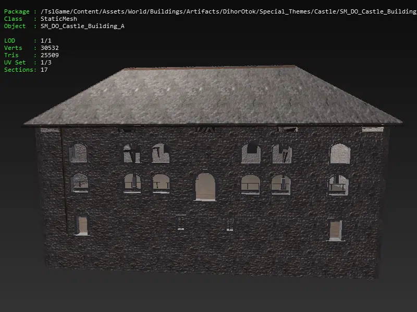Screen dimensions: 417x312
Task: Click the small ground-floor window right of center
Action: coord(230,224)
